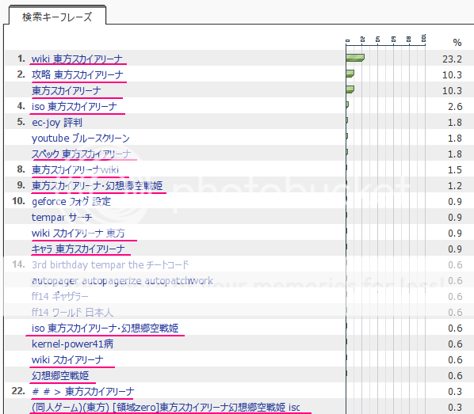Select the 'スペック 東方スカイアリーナ' phrase

click(82, 154)
